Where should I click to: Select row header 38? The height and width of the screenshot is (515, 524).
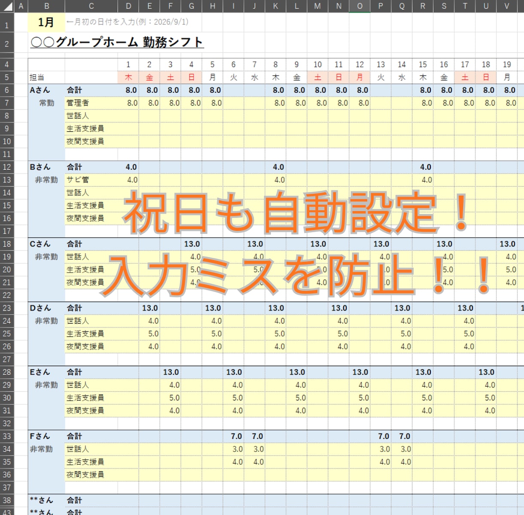click(x=7, y=500)
